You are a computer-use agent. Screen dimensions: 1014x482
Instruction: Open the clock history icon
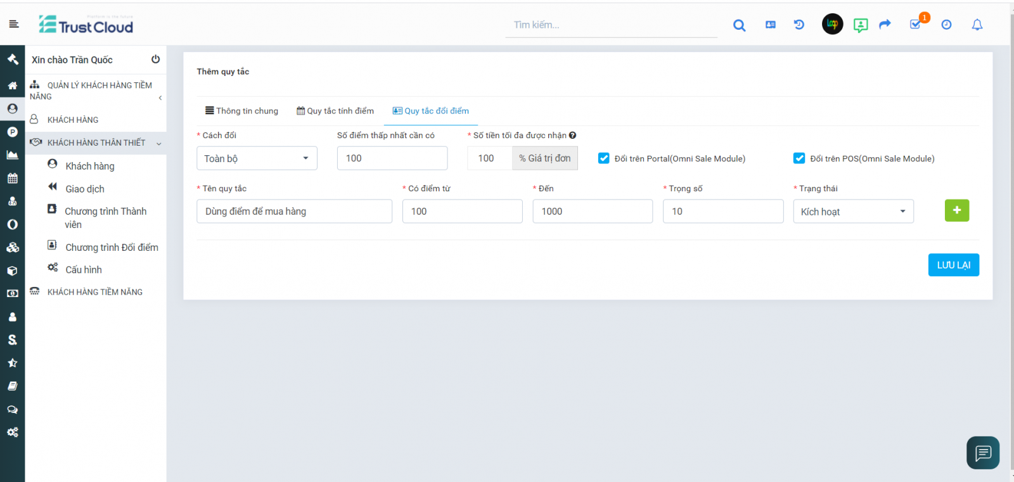pyautogui.click(x=946, y=25)
